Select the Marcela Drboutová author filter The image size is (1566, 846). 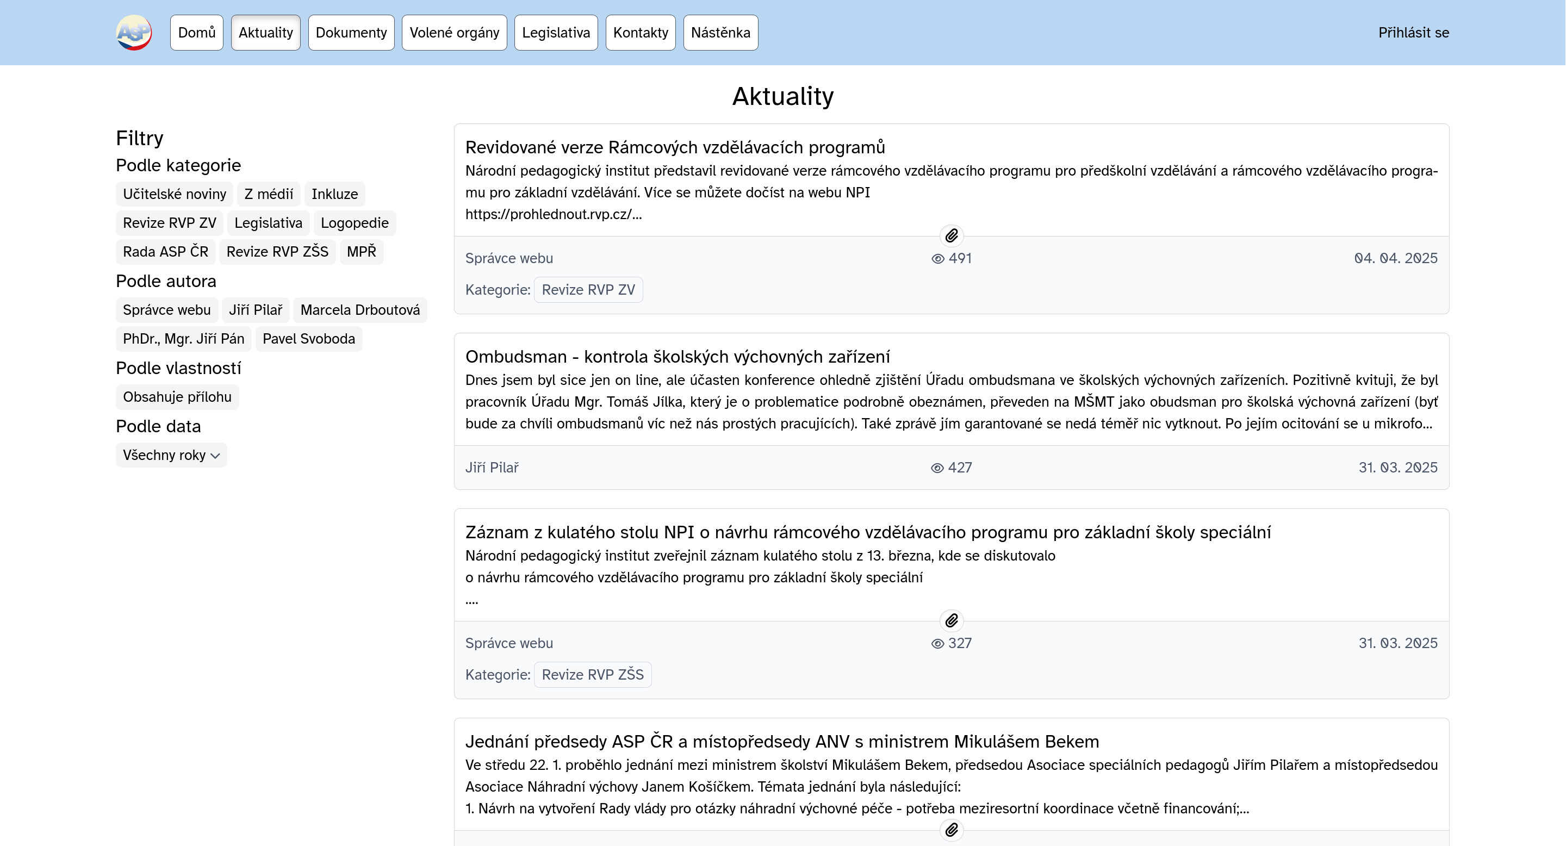(x=360, y=310)
